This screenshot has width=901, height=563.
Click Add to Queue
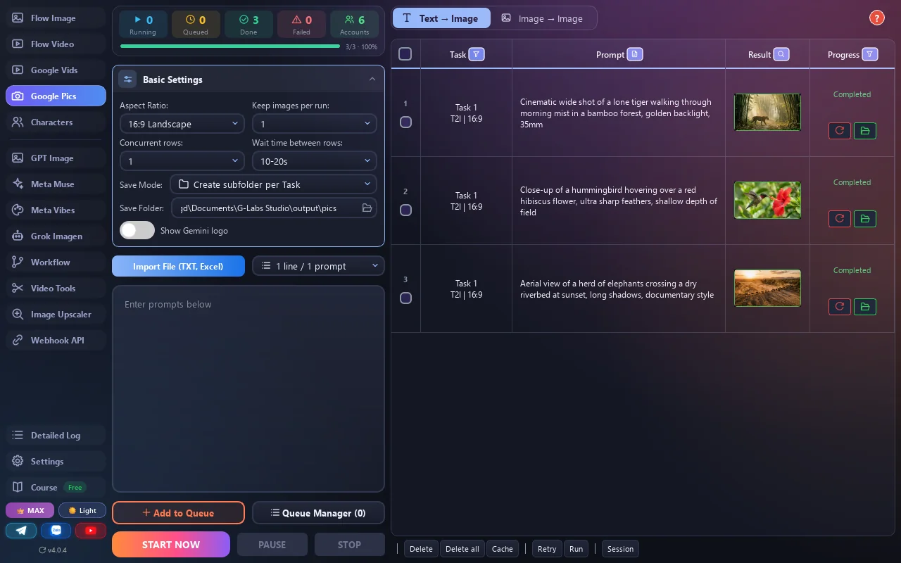(x=178, y=513)
